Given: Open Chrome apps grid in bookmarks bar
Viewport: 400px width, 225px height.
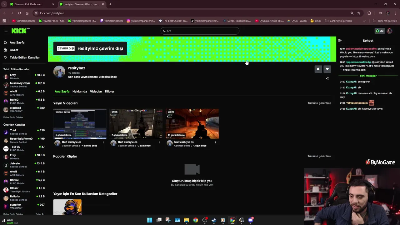Looking at the screenshot, I should tap(4, 21).
